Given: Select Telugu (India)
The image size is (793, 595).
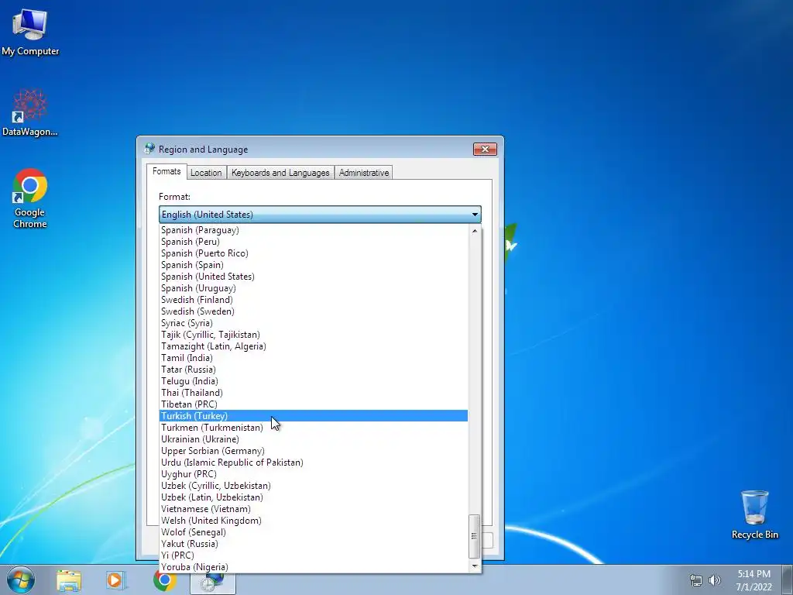Looking at the screenshot, I should coord(314,381).
